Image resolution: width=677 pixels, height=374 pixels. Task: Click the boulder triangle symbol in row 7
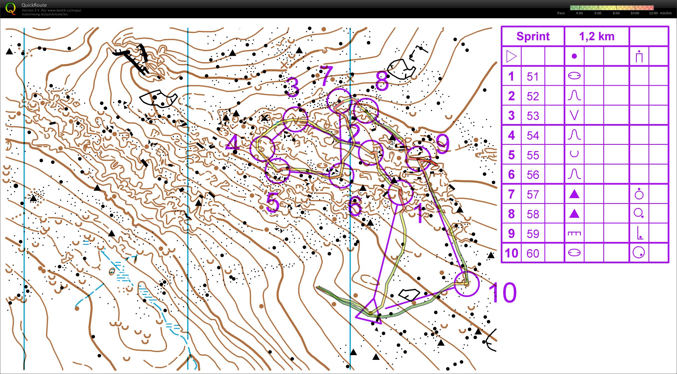574,194
